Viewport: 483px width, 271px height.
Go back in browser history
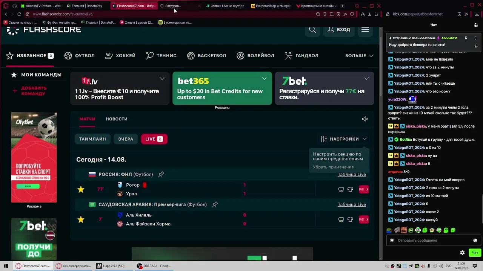[6, 14]
